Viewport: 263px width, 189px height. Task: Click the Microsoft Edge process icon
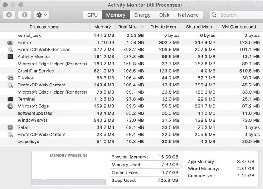click(10, 106)
